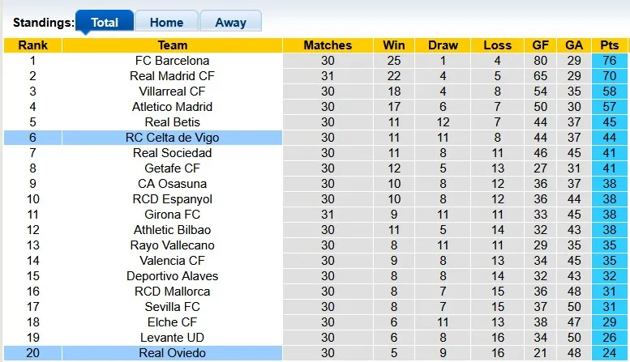Select the highlighted RC Celta de Vigo row
The height and width of the screenshot is (362, 630).
click(x=172, y=138)
